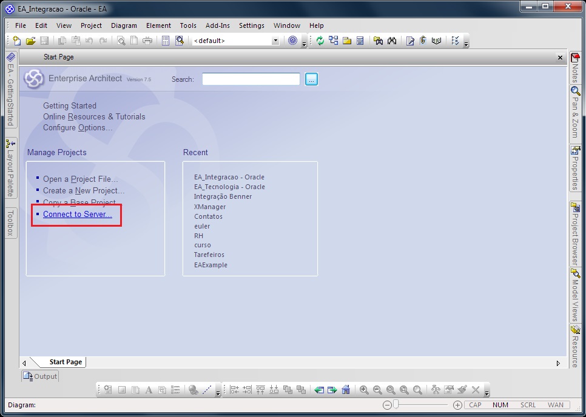The height and width of the screenshot is (417, 586).
Task: Click the hyperlink globe chain icon
Action: pos(194,390)
